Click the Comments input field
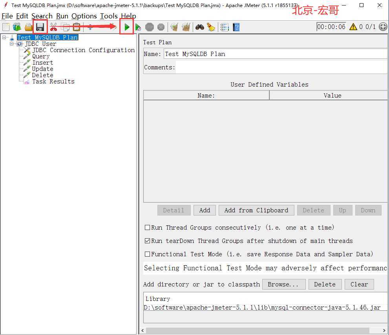 tap(281, 68)
